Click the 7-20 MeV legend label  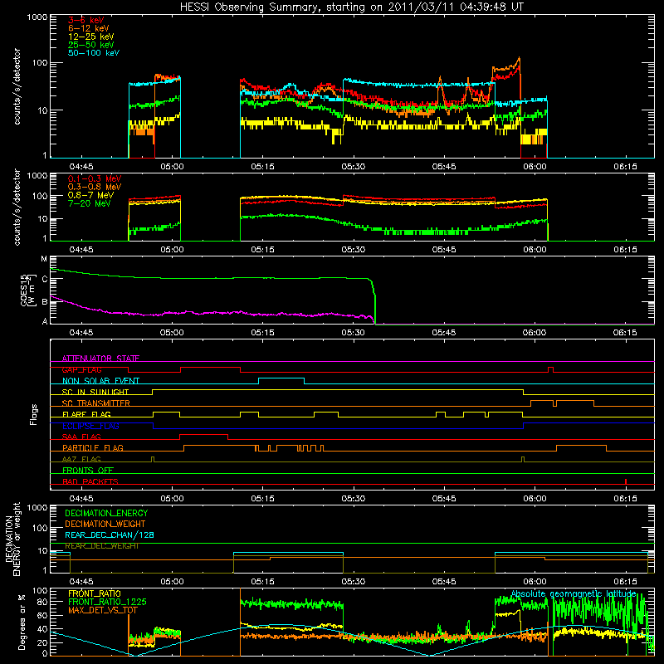tap(90, 203)
